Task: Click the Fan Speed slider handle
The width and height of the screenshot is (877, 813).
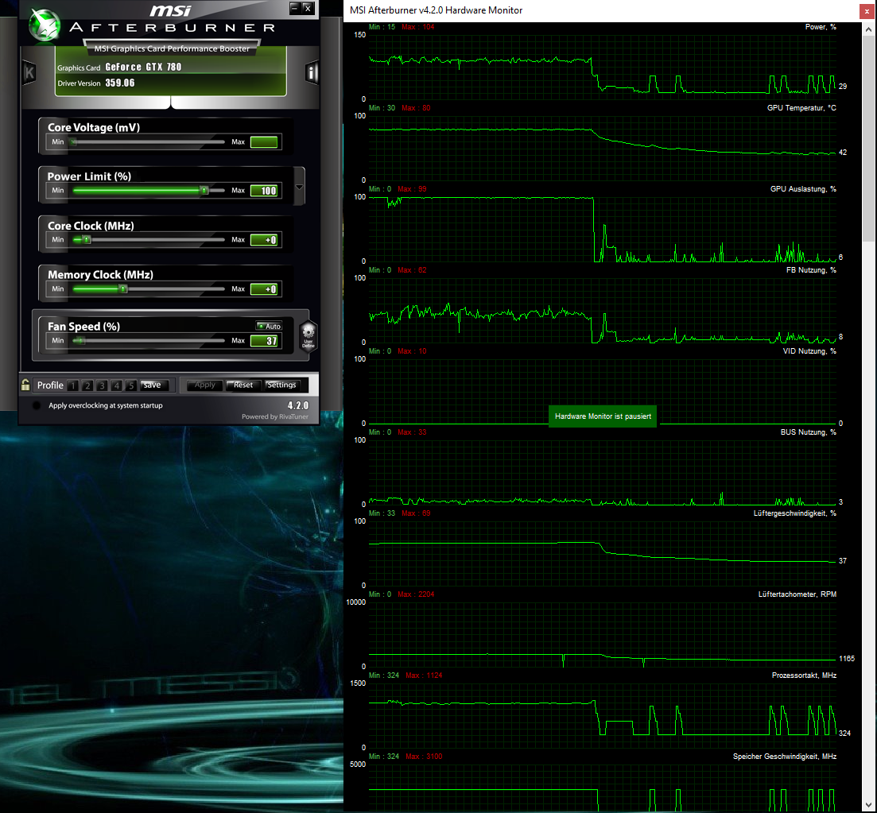Action: (80, 340)
